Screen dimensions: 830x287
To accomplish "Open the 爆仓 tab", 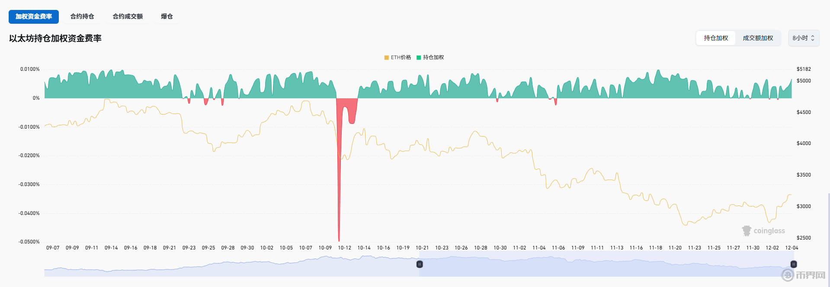I will 167,16.
